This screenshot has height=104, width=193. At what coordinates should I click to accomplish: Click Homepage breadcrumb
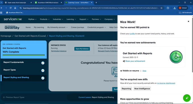(x=6, y=36)
